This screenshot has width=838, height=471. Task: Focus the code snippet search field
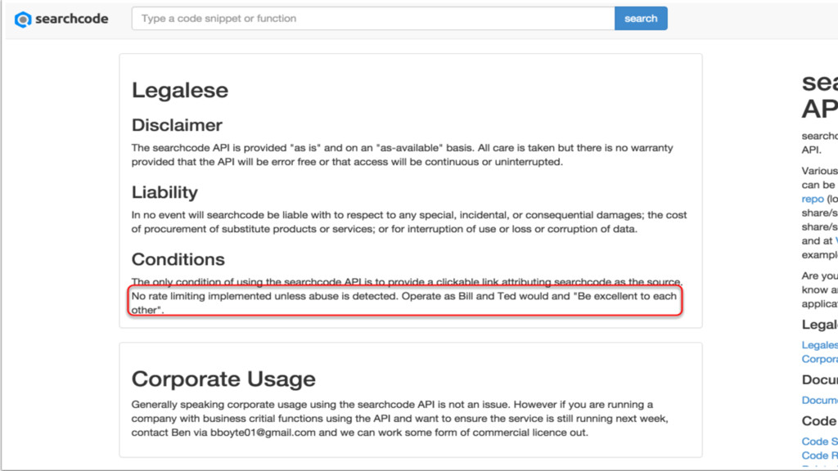[373, 18]
